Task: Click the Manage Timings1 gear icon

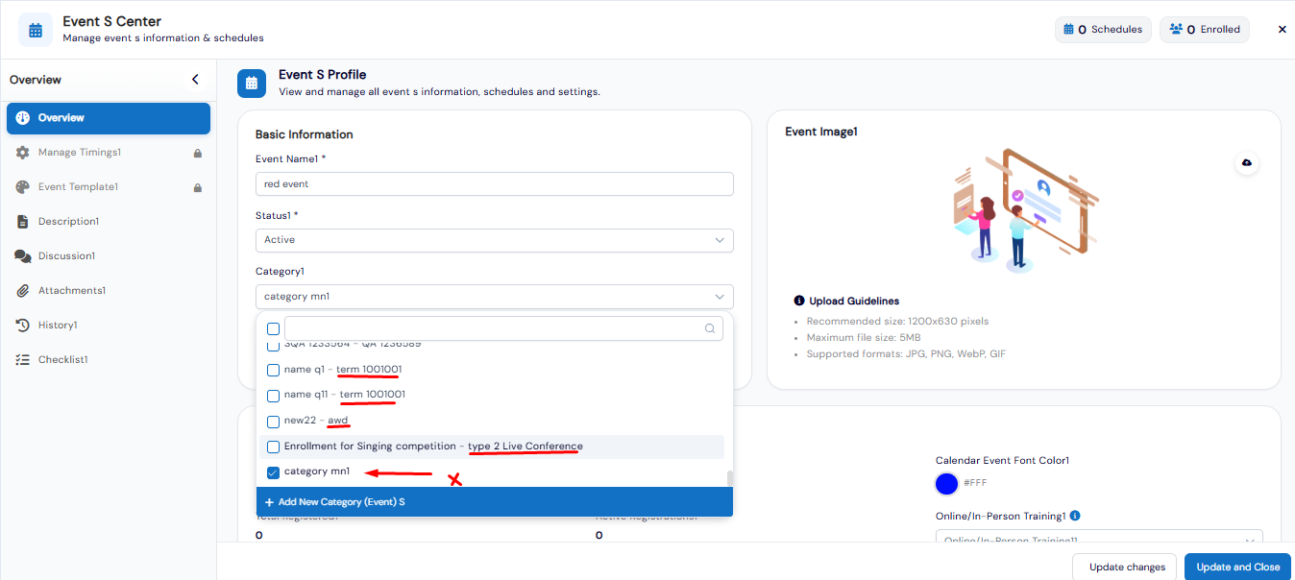Action: coord(23,153)
